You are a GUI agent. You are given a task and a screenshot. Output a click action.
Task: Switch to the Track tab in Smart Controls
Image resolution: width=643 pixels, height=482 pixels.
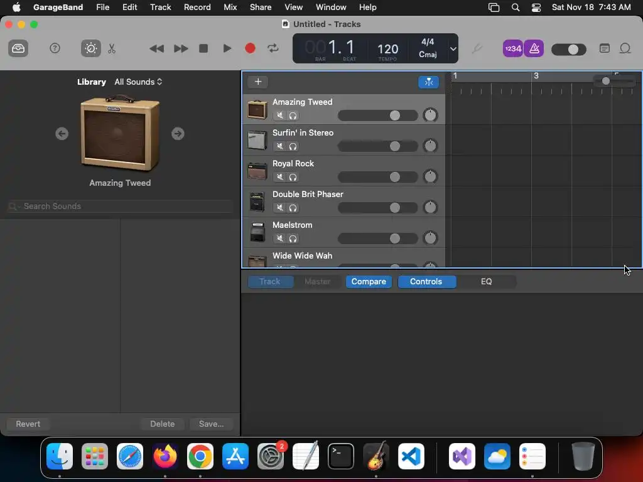[270, 282]
